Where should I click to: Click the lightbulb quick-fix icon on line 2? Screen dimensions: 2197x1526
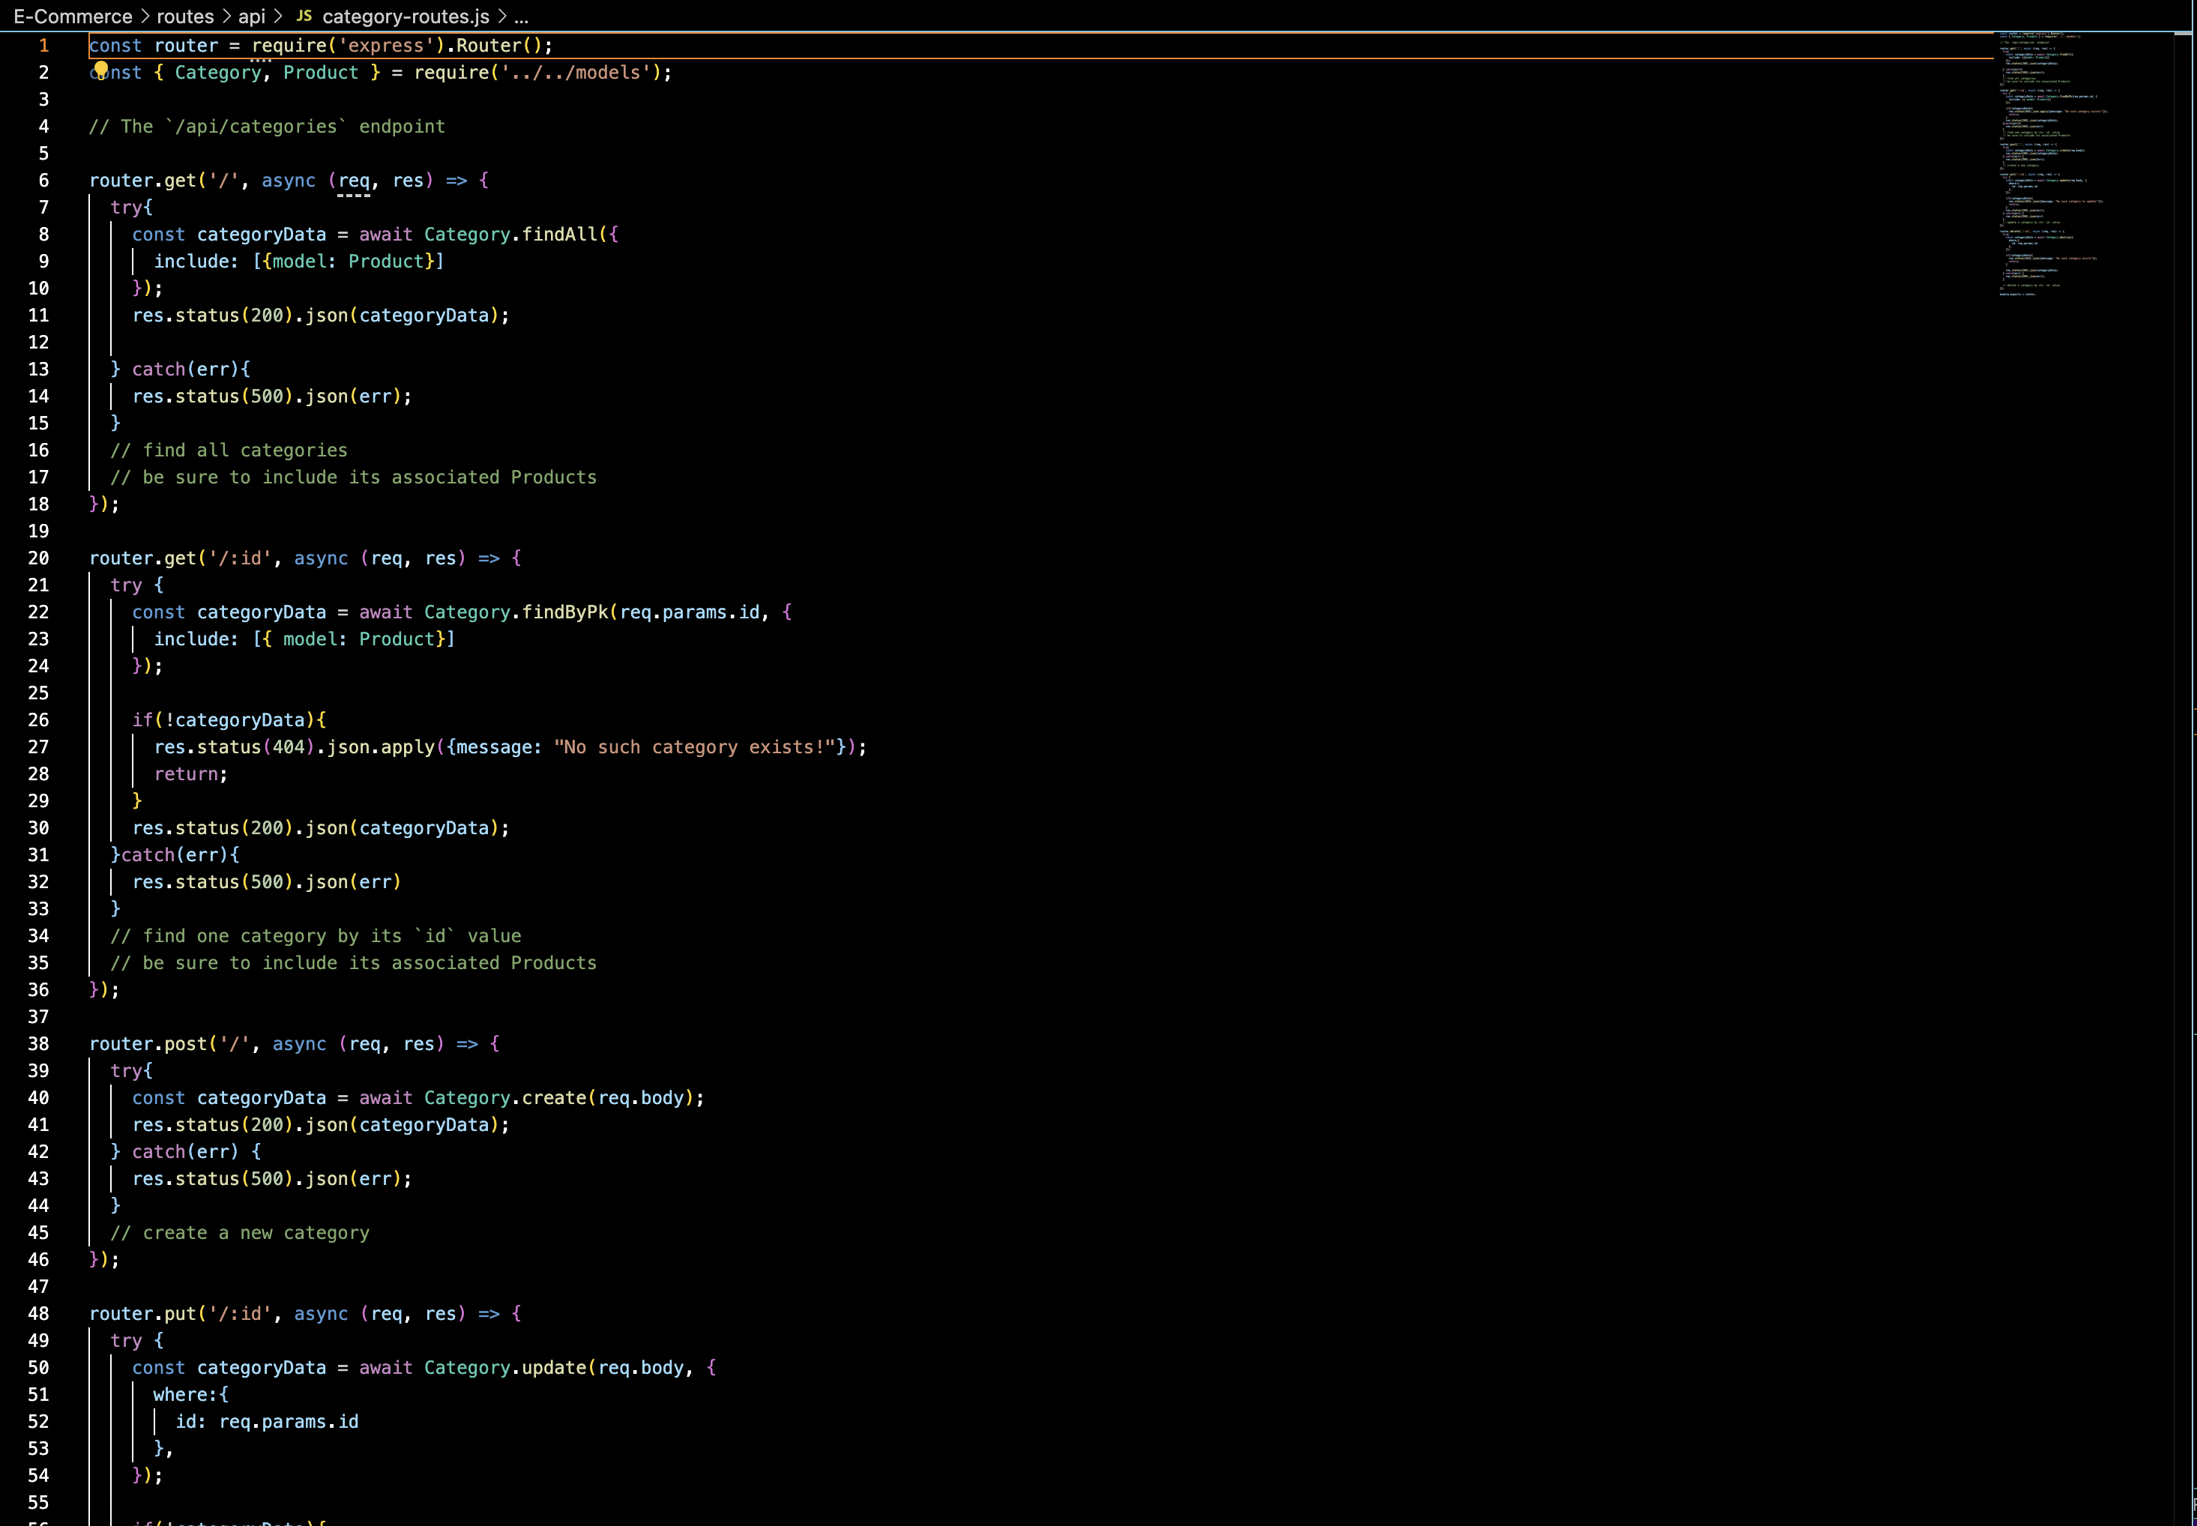coord(102,69)
